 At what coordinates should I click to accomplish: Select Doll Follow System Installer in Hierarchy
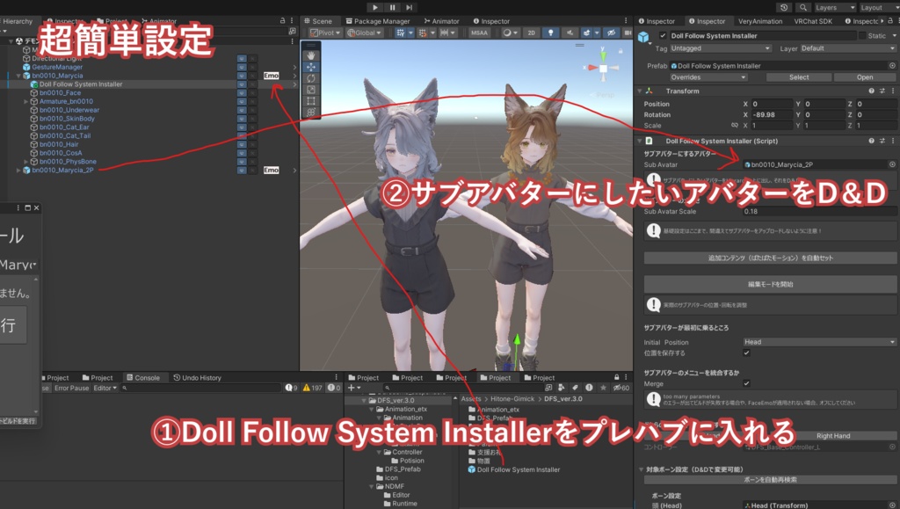(x=81, y=84)
